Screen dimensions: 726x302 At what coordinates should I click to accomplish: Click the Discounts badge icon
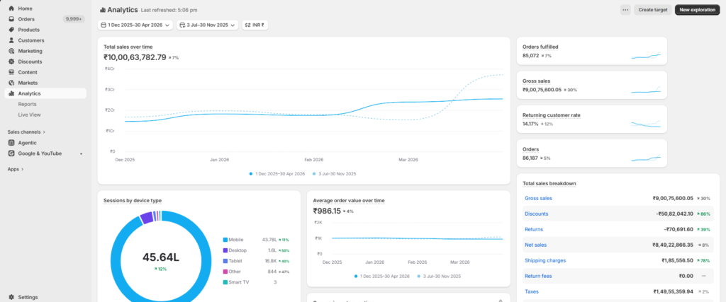[11, 62]
